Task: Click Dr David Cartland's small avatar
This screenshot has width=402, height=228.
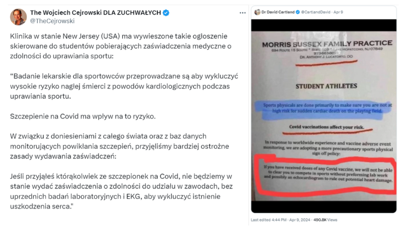Action: pyautogui.click(x=257, y=12)
